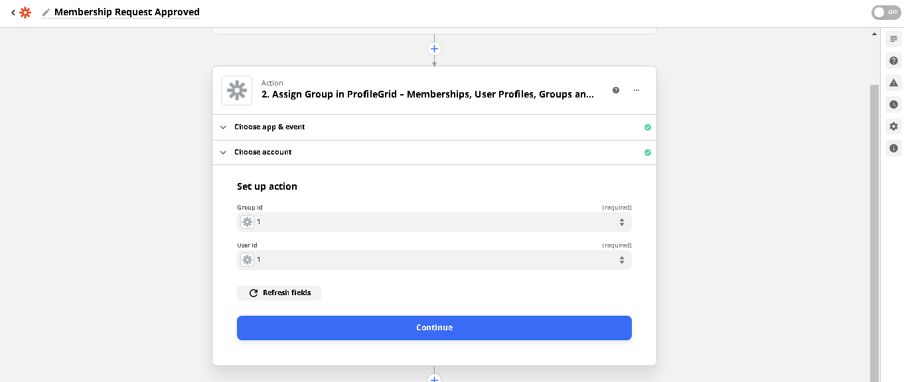Click the Membership Request Approved title field
Screen dimensions: 904x382
127,13
